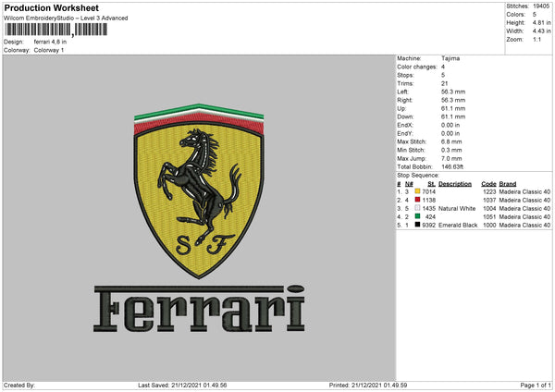This screenshot has width=555, height=392.
Task: Click the 'Color changes:' label
Action: point(417,67)
